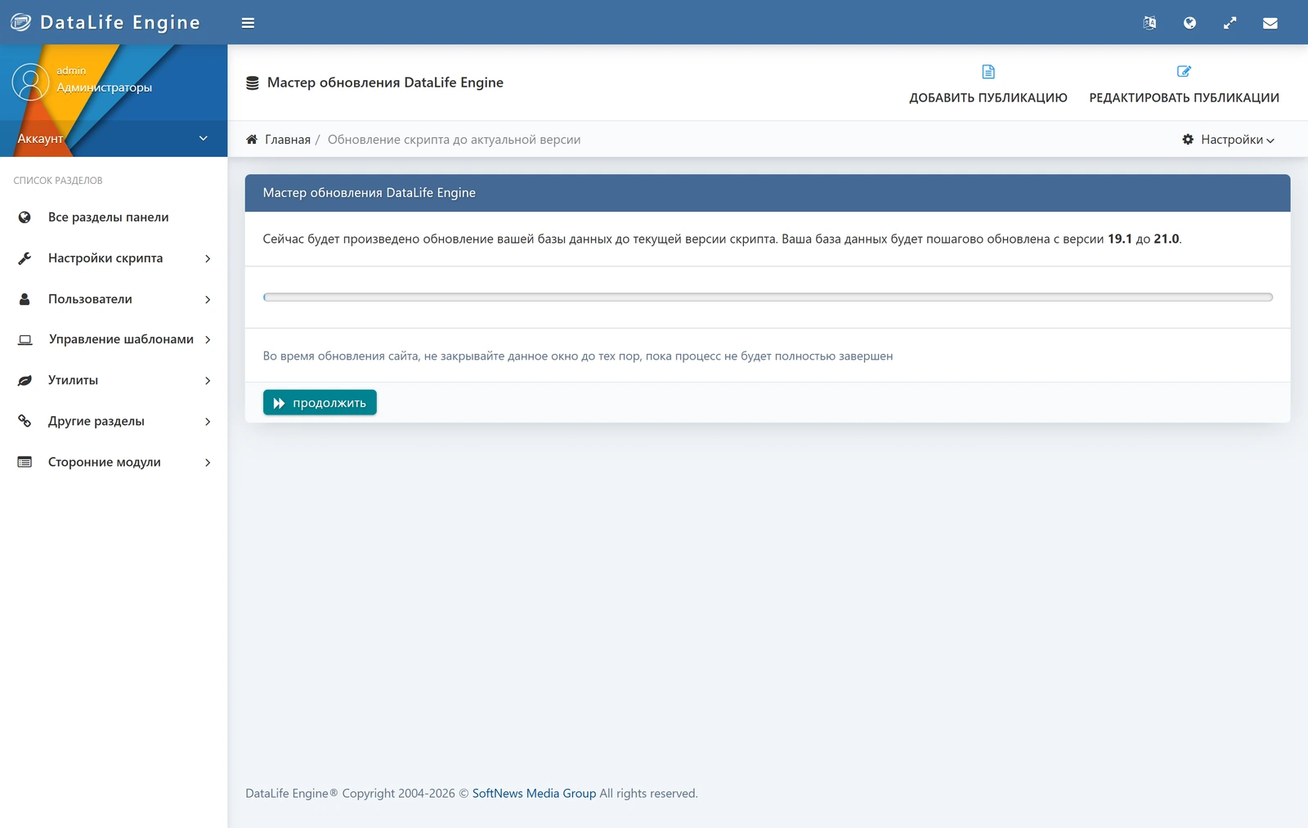Select Сторонние модули in the sidebar
The height and width of the screenshot is (828, 1308).
(114, 462)
